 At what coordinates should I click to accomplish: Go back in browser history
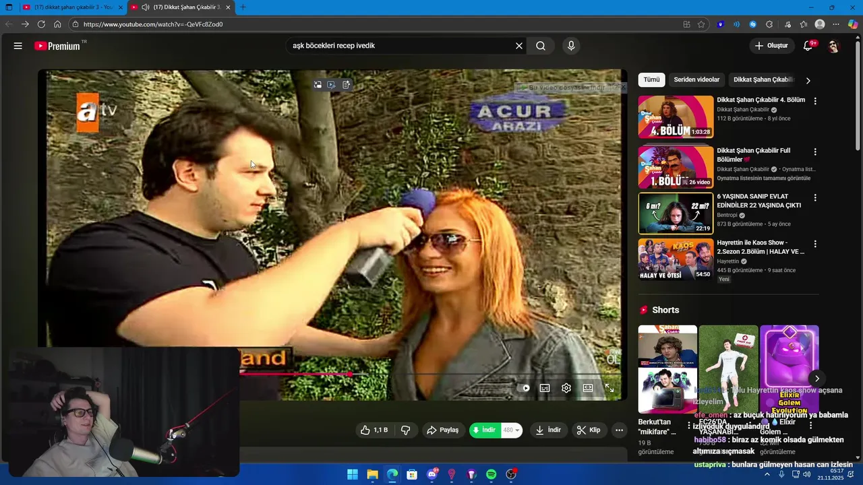[x=9, y=24]
